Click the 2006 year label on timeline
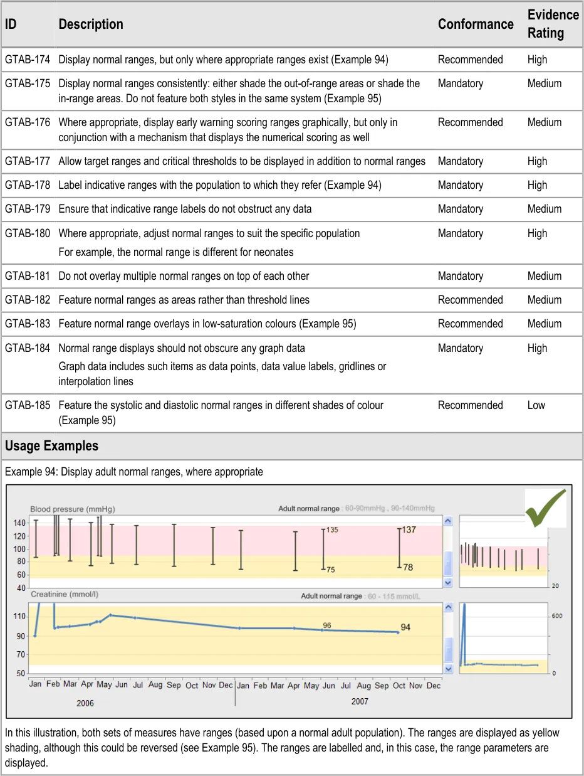Screen dimensions: 584x776 [85, 703]
